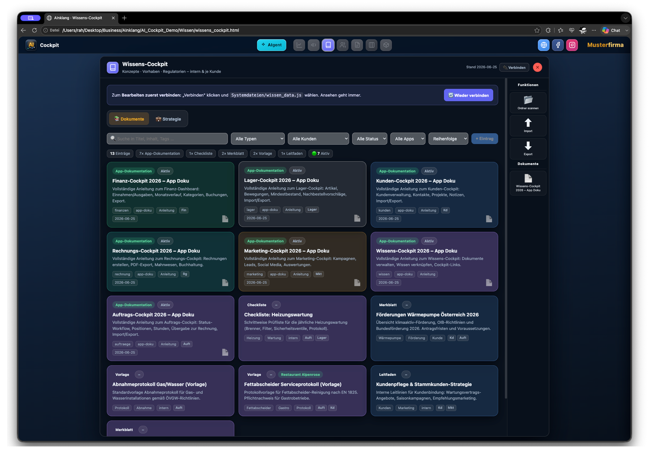Click the 2x Vorlage filter chip

pyautogui.click(x=263, y=154)
